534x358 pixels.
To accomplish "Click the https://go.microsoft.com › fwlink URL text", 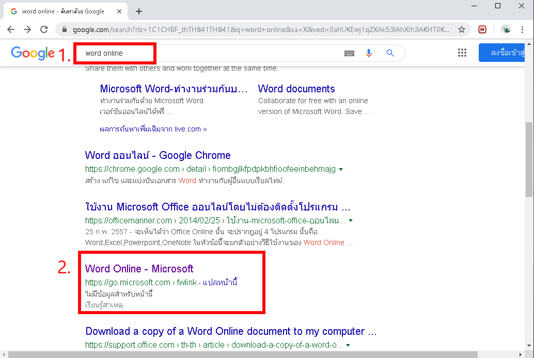I will tap(141, 283).
